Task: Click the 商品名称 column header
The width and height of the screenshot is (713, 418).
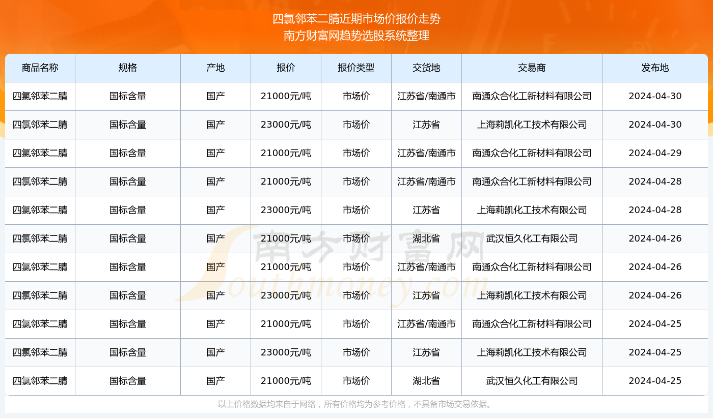Action: pos(40,68)
